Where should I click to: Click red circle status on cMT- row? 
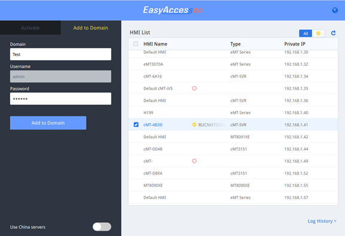point(194,161)
